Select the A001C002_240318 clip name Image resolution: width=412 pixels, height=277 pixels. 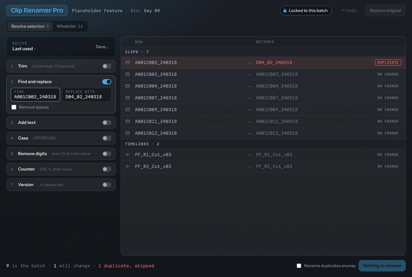click(156, 62)
